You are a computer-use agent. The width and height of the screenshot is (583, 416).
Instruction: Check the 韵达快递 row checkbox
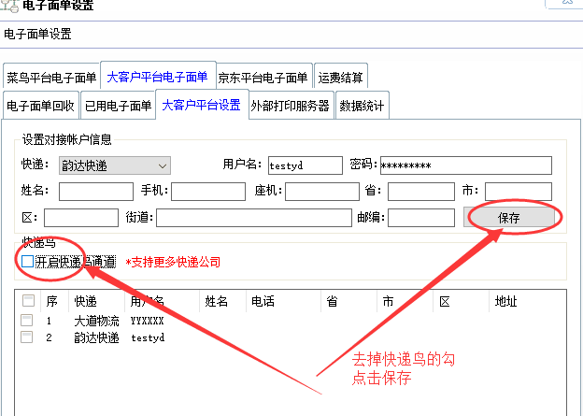(x=27, y=337)
